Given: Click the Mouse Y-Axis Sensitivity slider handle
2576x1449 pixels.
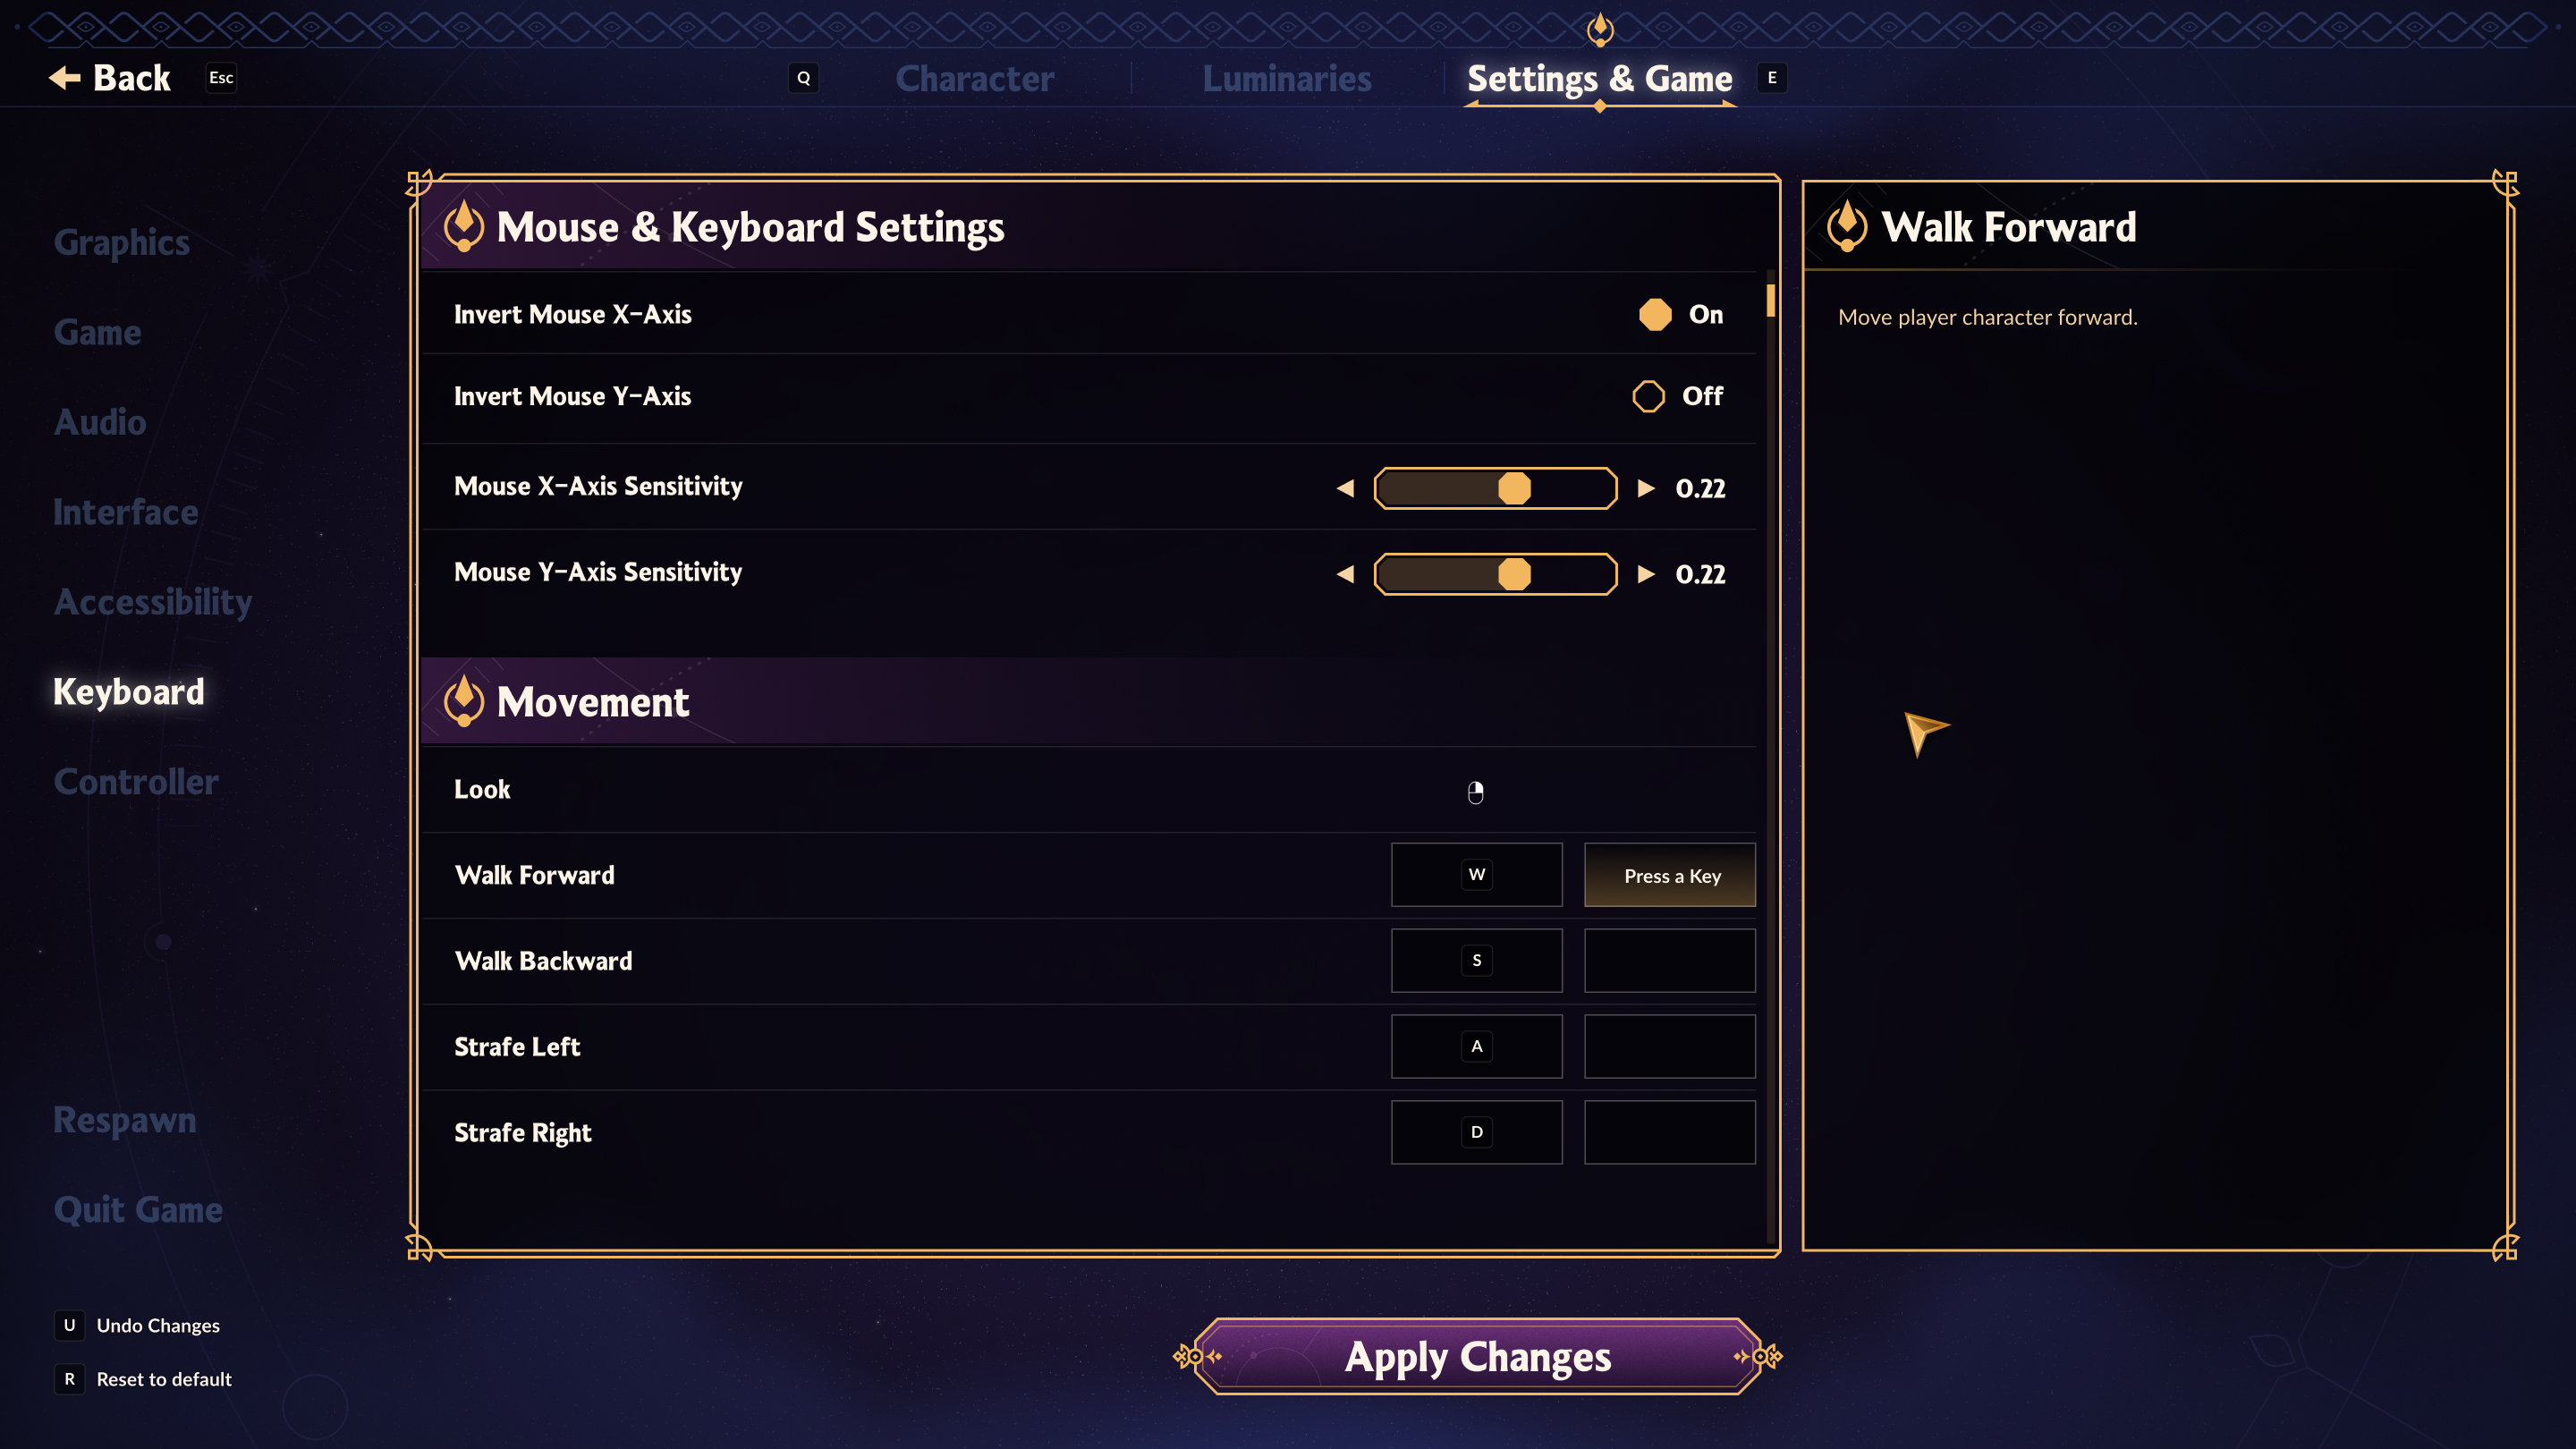Looking at the screenshot, I should coord(1514,574).
